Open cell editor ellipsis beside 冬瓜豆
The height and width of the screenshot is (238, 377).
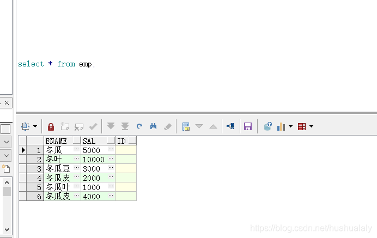(76, 167)
